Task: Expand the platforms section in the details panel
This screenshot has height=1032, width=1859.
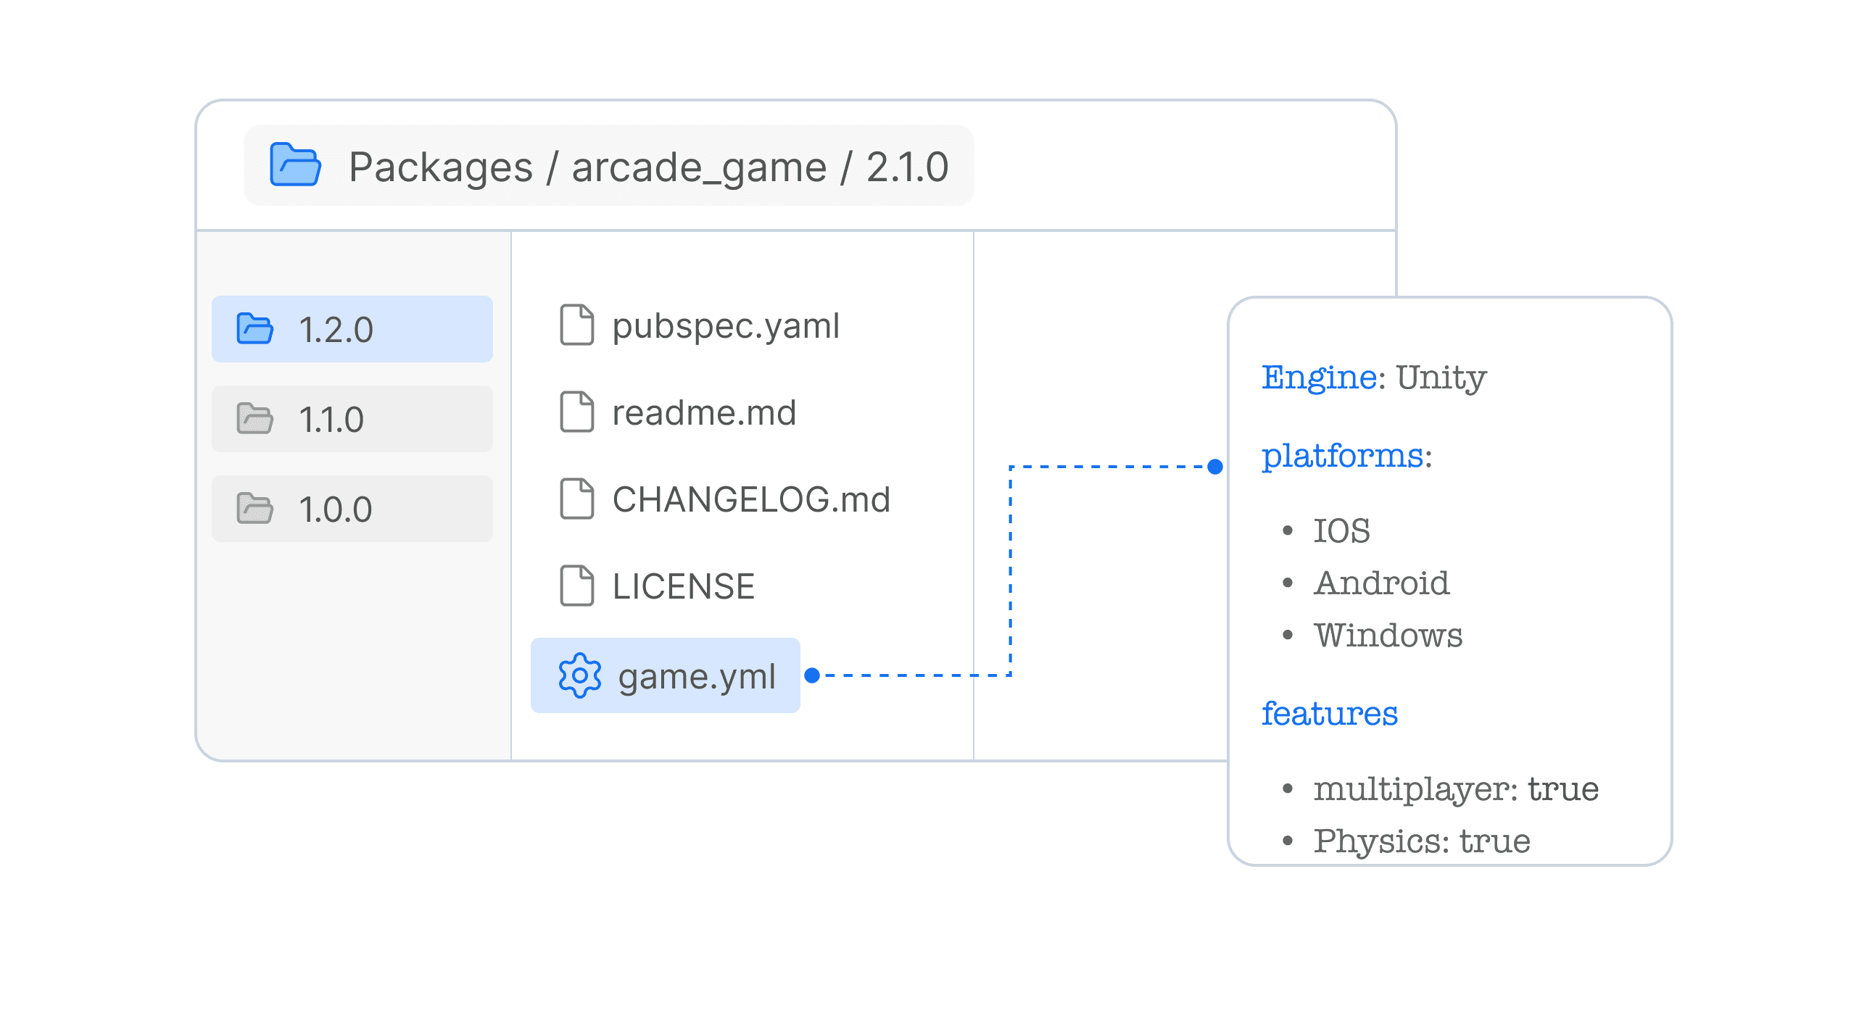Action: point(1346,456)
